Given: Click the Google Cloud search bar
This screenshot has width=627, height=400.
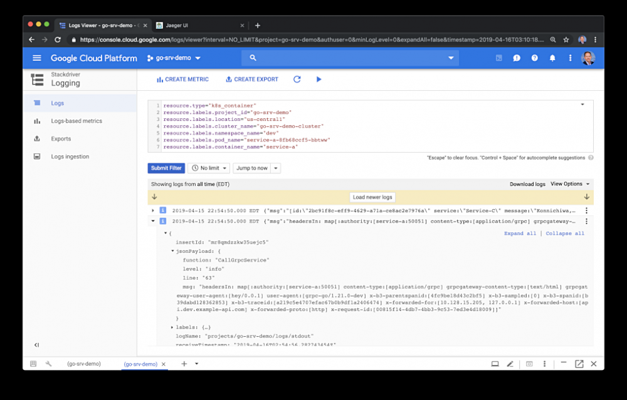Looking at the screenshot, I should [351, 58].
